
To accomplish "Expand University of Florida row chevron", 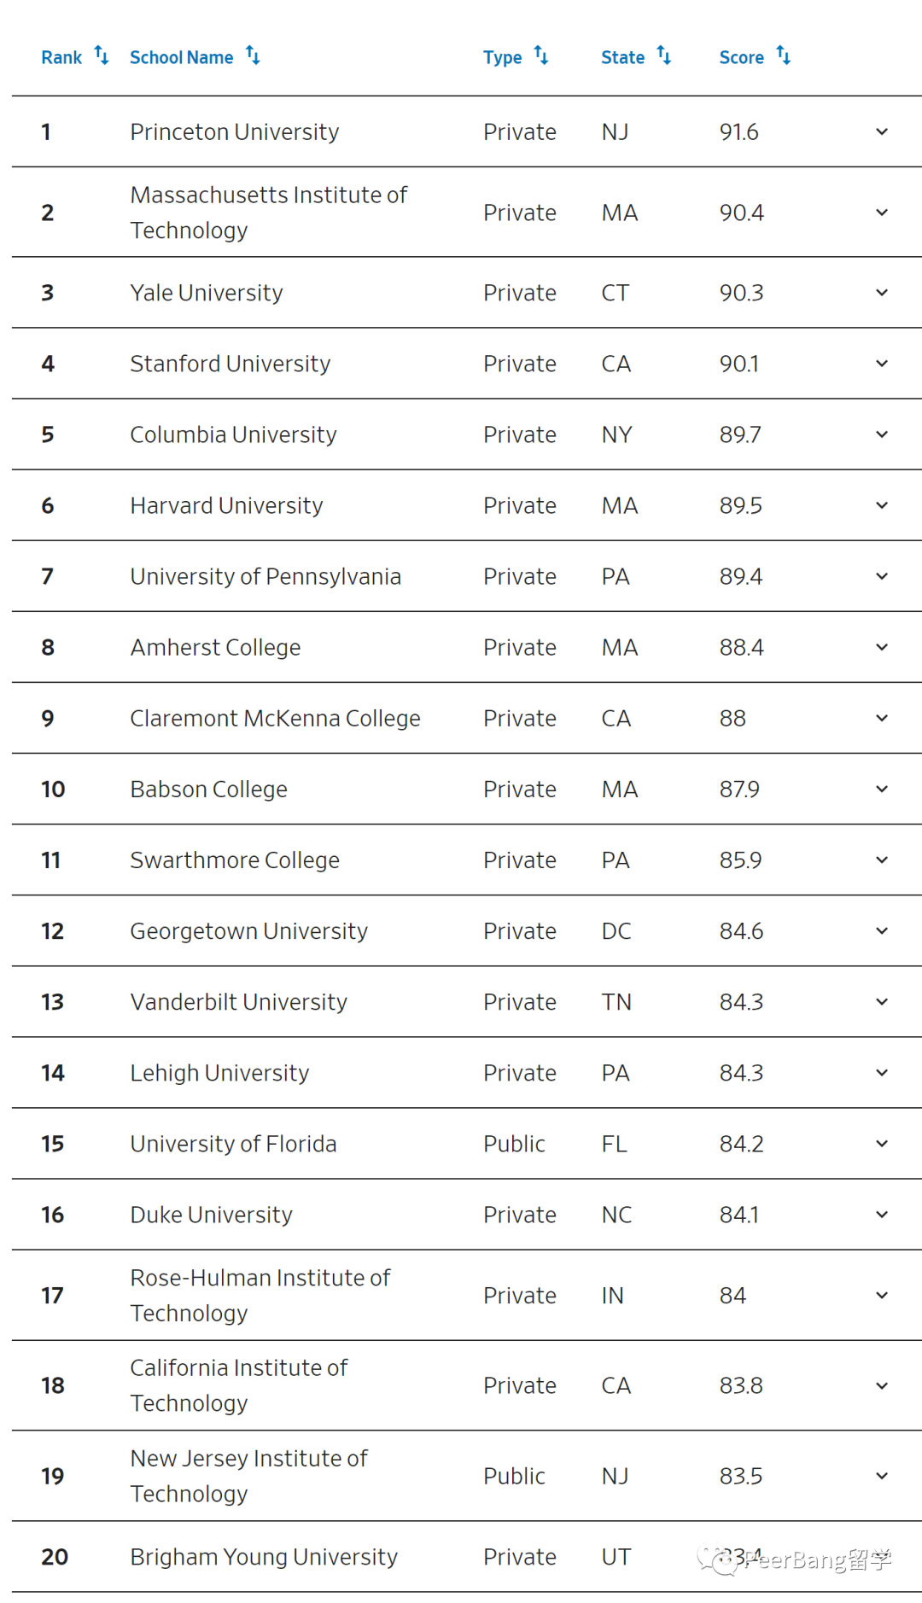I will (882, 1143).
